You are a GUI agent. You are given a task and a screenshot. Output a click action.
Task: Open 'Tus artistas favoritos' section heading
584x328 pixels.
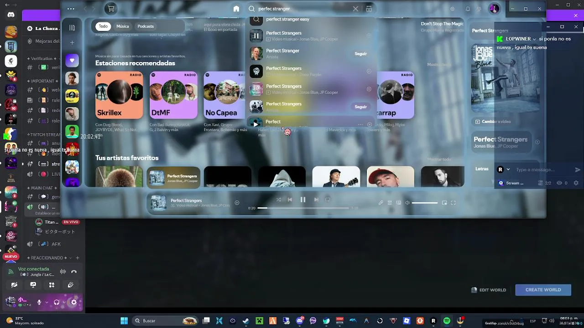pyautogui.click(x=127, y=158)
